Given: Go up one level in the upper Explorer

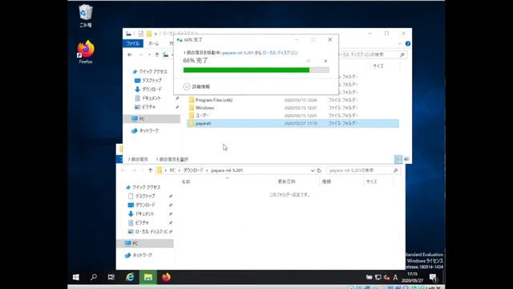Looking at the screenshot, I should point(157,55).
